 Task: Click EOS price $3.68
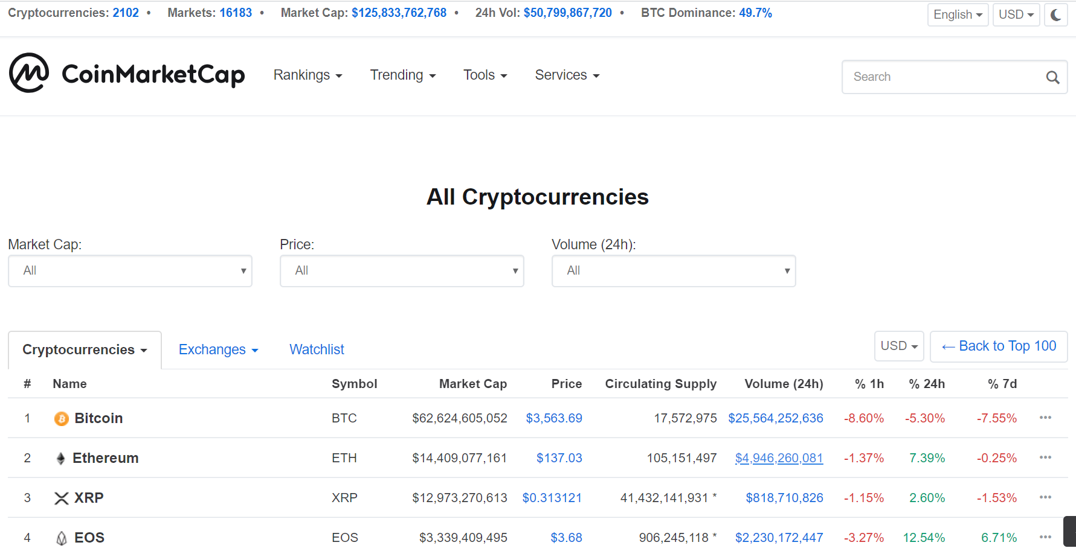click(566, 538)
